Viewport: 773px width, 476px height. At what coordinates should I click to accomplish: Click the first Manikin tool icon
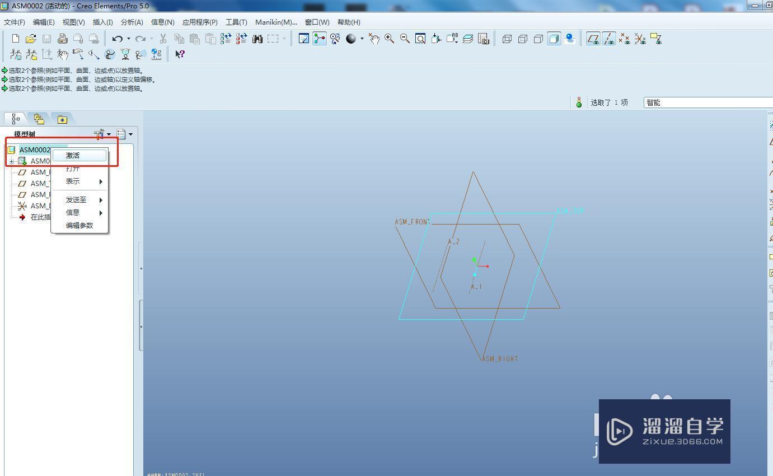pos(16,54)
